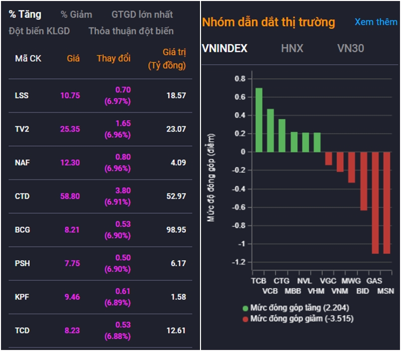Sort by the Thay đổi column header

113,59
